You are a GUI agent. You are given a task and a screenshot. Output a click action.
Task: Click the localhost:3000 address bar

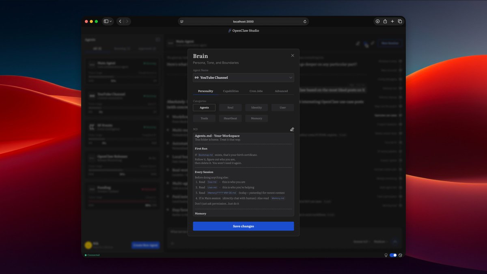[243, 22]
